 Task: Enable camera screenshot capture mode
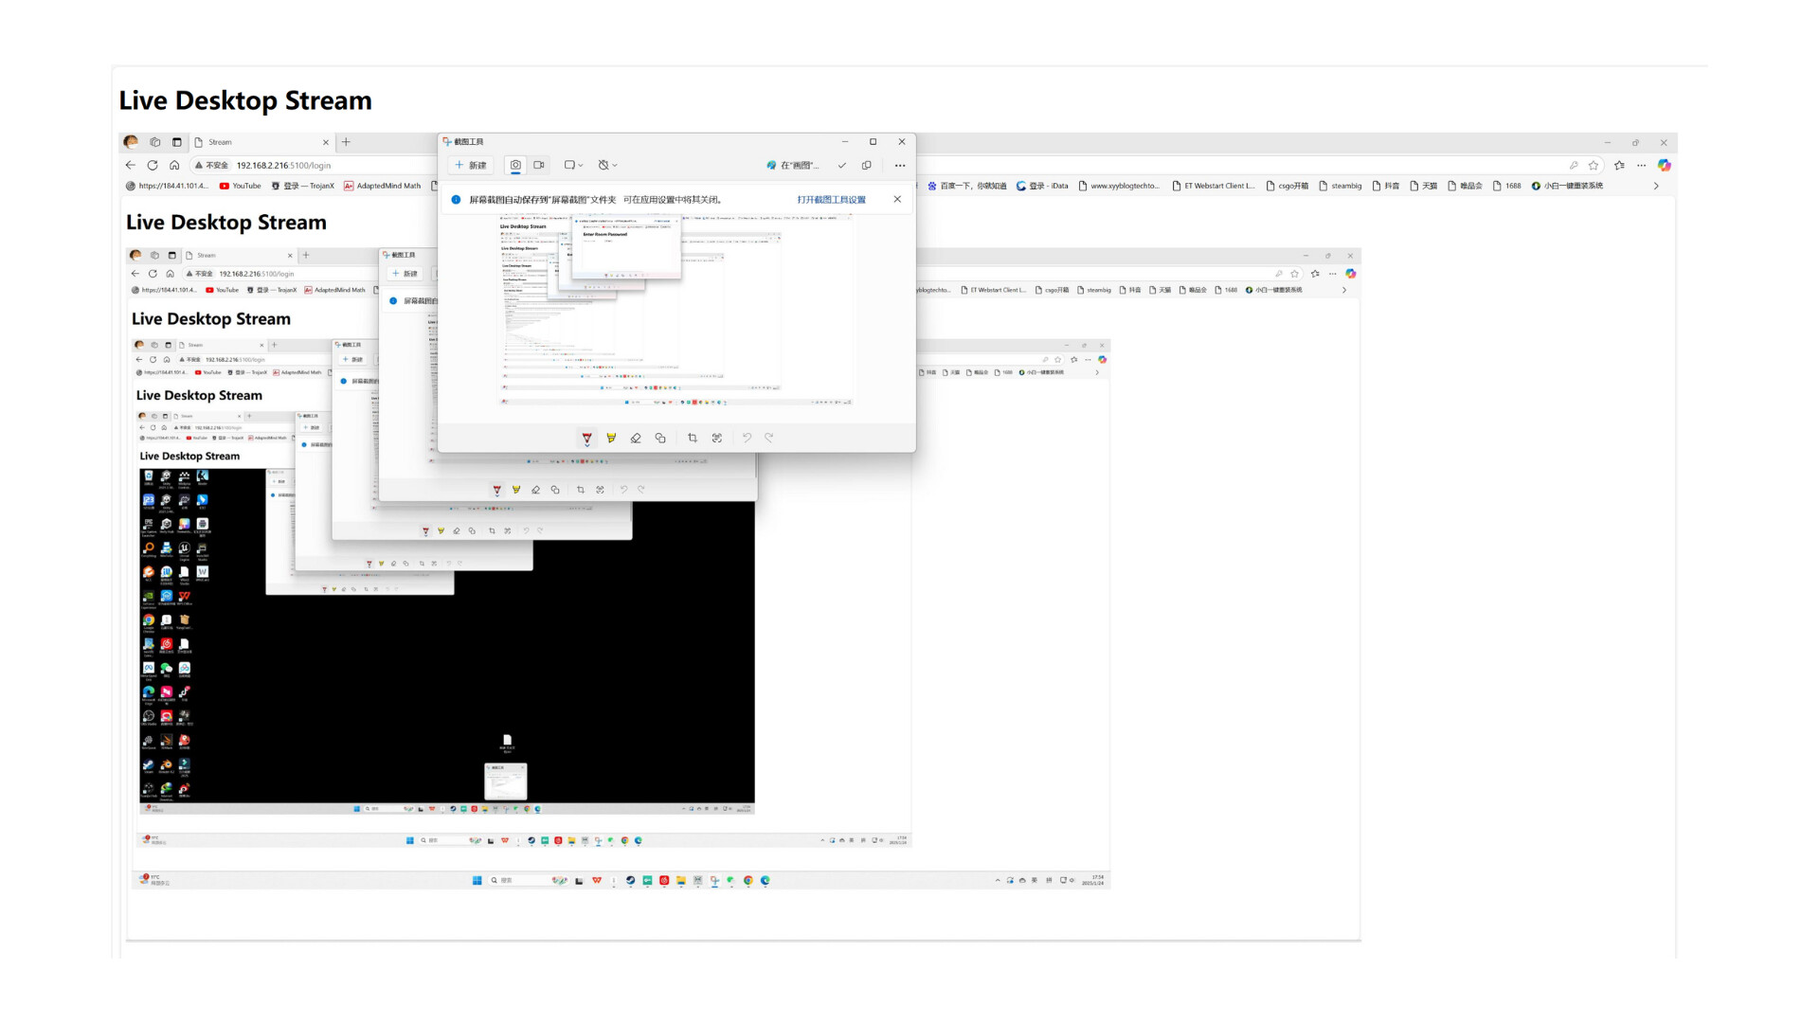tap(515, 165)
